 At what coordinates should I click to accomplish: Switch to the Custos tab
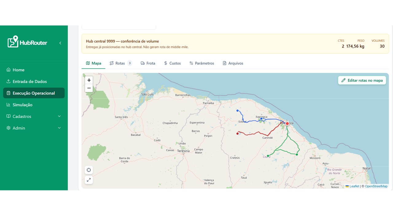click(x=172, y=63)
